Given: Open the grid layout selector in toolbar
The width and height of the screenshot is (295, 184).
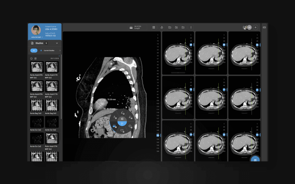Looking at the screenshot, I should coord(154,28).
